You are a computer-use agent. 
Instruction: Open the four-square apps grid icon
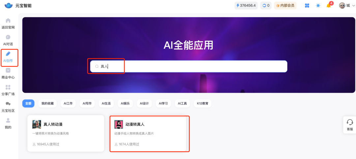point(307,6)
